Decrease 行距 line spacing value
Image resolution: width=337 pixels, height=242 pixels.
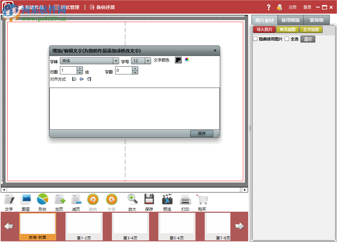[x=80, y=72]
